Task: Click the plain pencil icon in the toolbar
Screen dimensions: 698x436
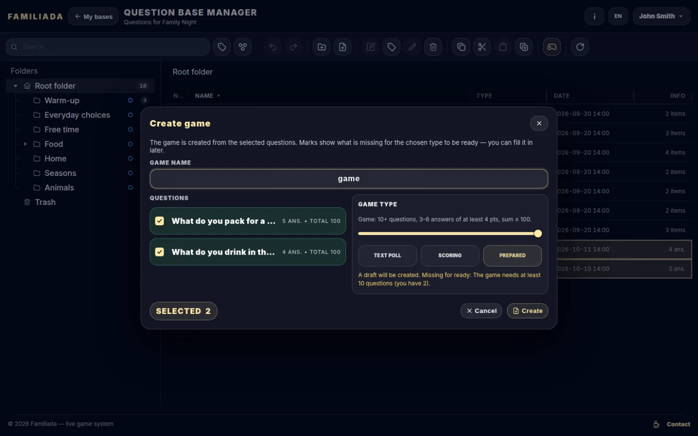Action: 412,47
